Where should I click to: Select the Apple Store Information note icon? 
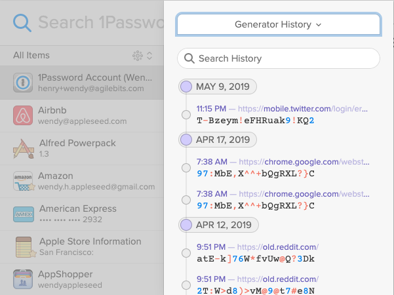(25, 247)
